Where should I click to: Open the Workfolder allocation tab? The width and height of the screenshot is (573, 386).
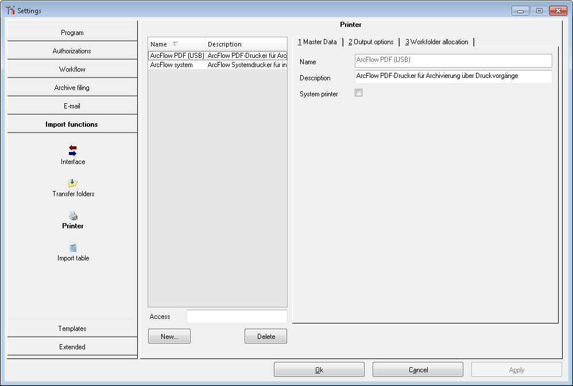pos(437,42)
